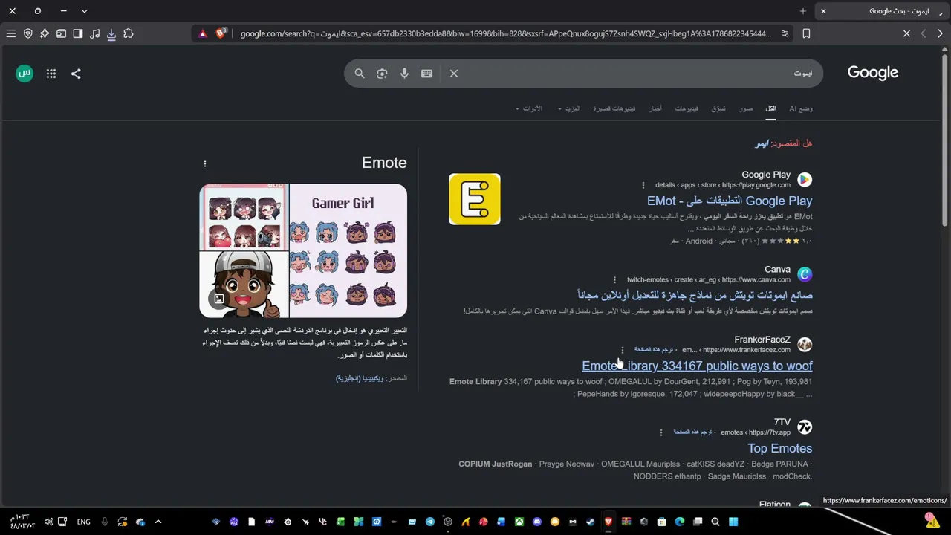Start voice search with the microphone

pyautogui.click(x=404, y=74)
